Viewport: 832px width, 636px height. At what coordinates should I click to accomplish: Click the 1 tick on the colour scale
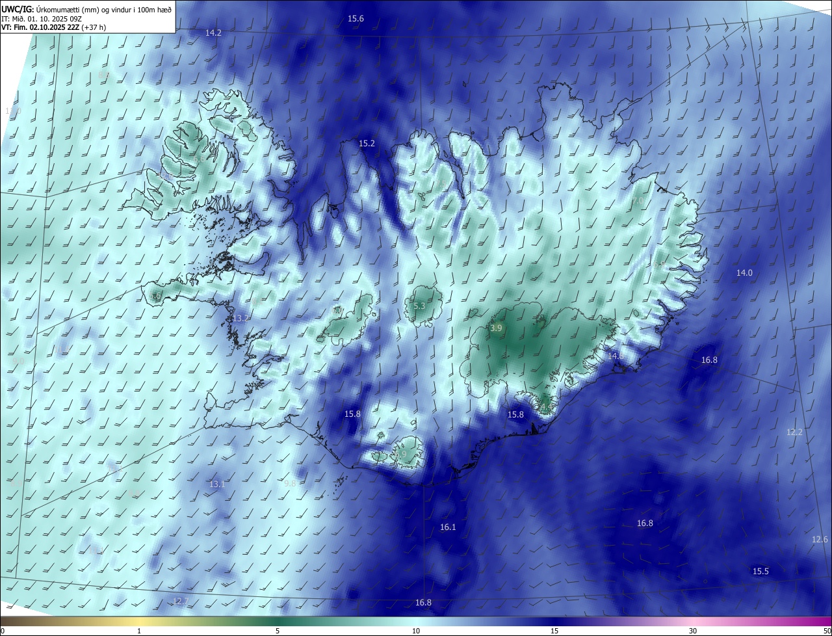coord(139,631)
